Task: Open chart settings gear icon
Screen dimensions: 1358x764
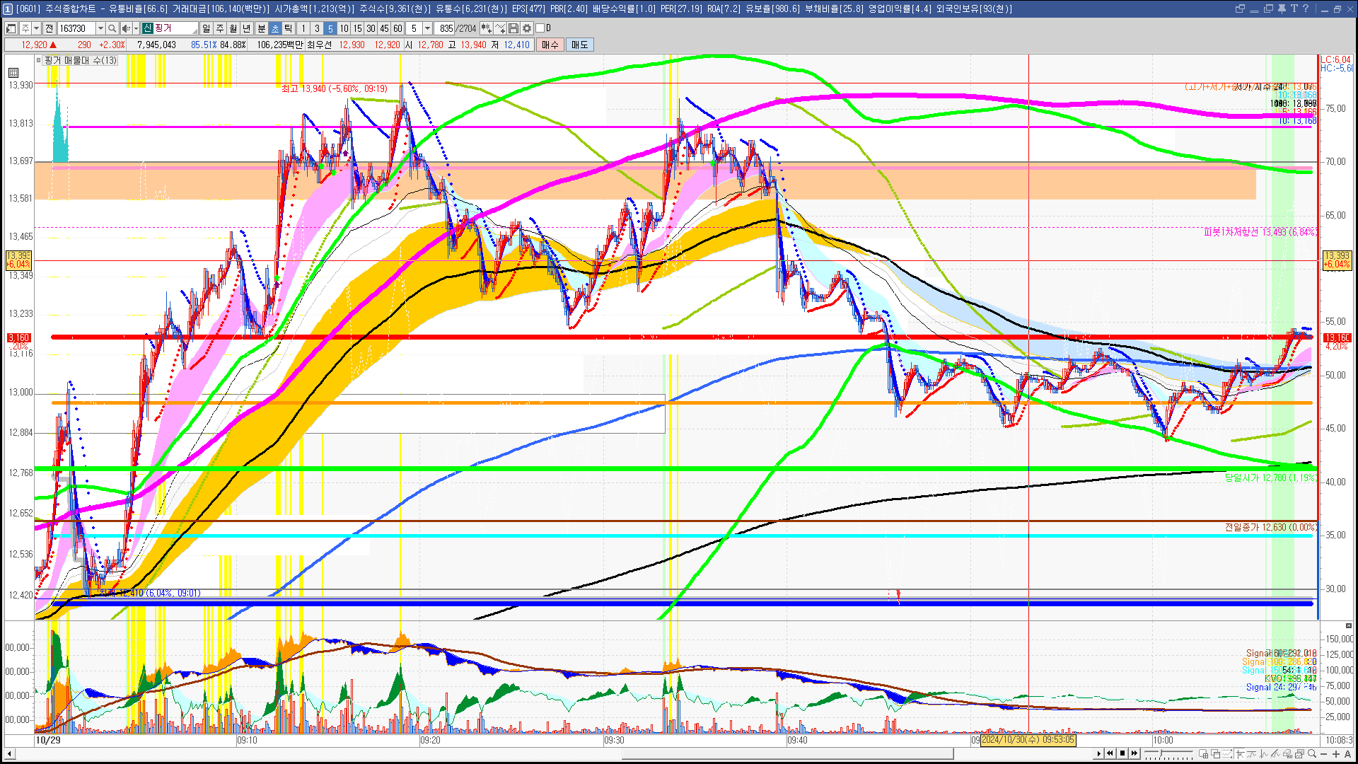Action: (527, 28)
